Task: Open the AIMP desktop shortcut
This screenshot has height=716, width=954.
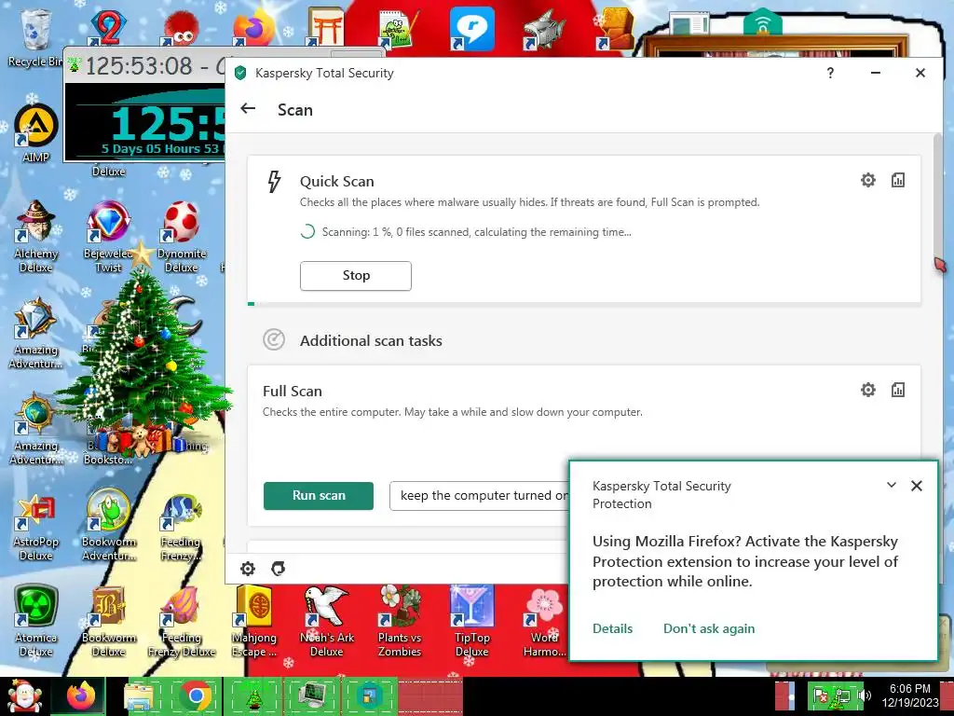Action: point(36,132)
